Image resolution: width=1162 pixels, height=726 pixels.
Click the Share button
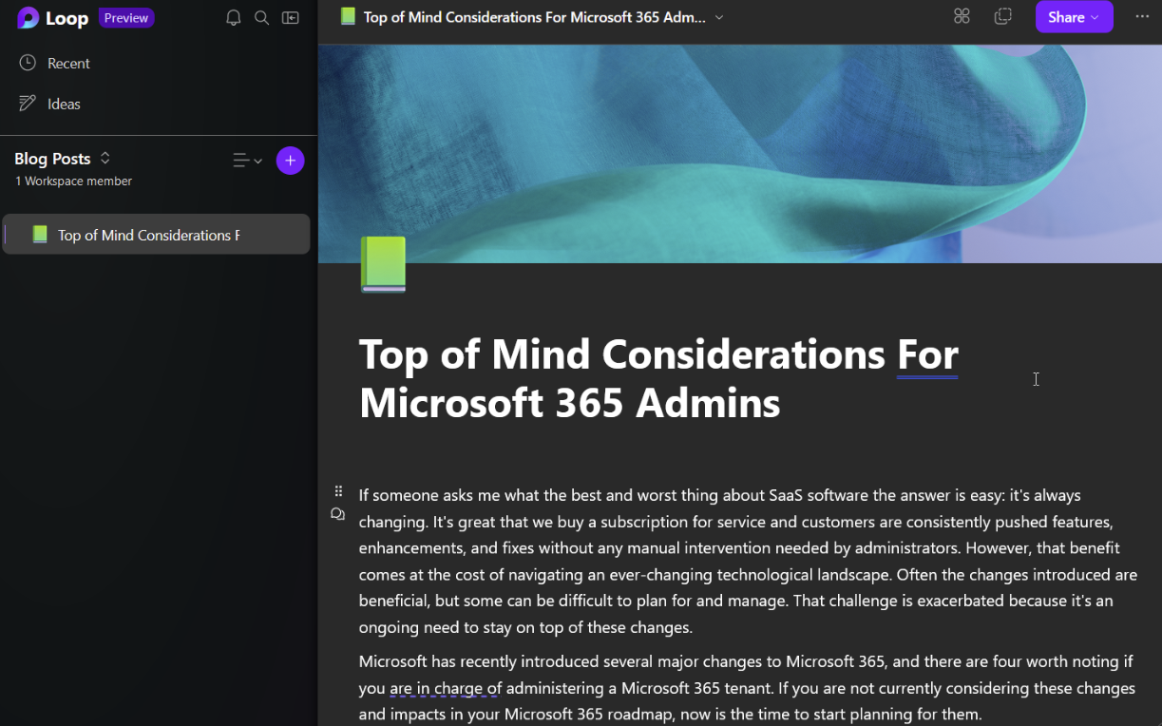pos(1074,17)
